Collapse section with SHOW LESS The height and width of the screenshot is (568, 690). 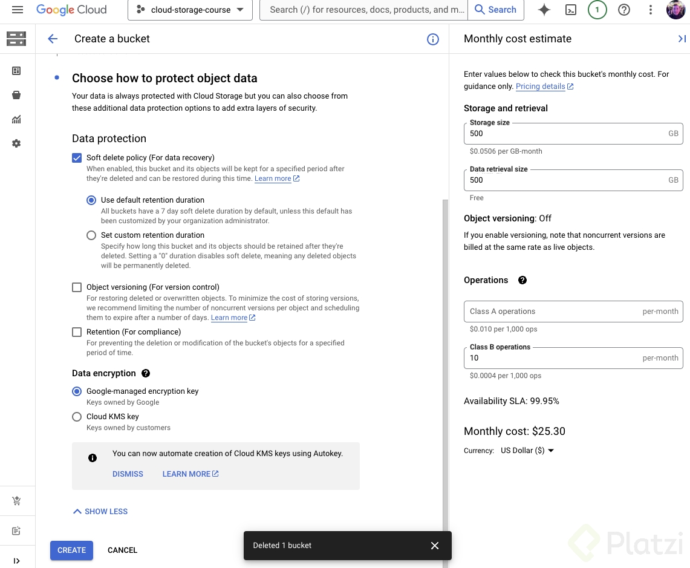100,512
